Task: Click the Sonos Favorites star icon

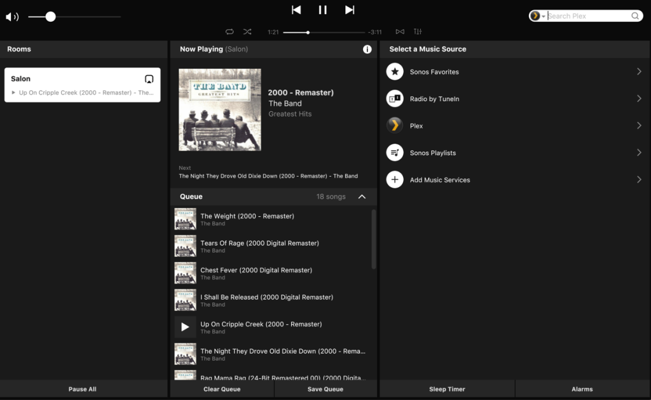Action: (395, 72)
